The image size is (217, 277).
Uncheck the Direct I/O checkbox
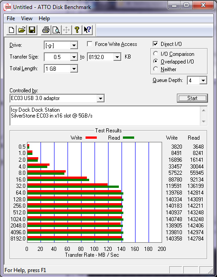point(155,44)
